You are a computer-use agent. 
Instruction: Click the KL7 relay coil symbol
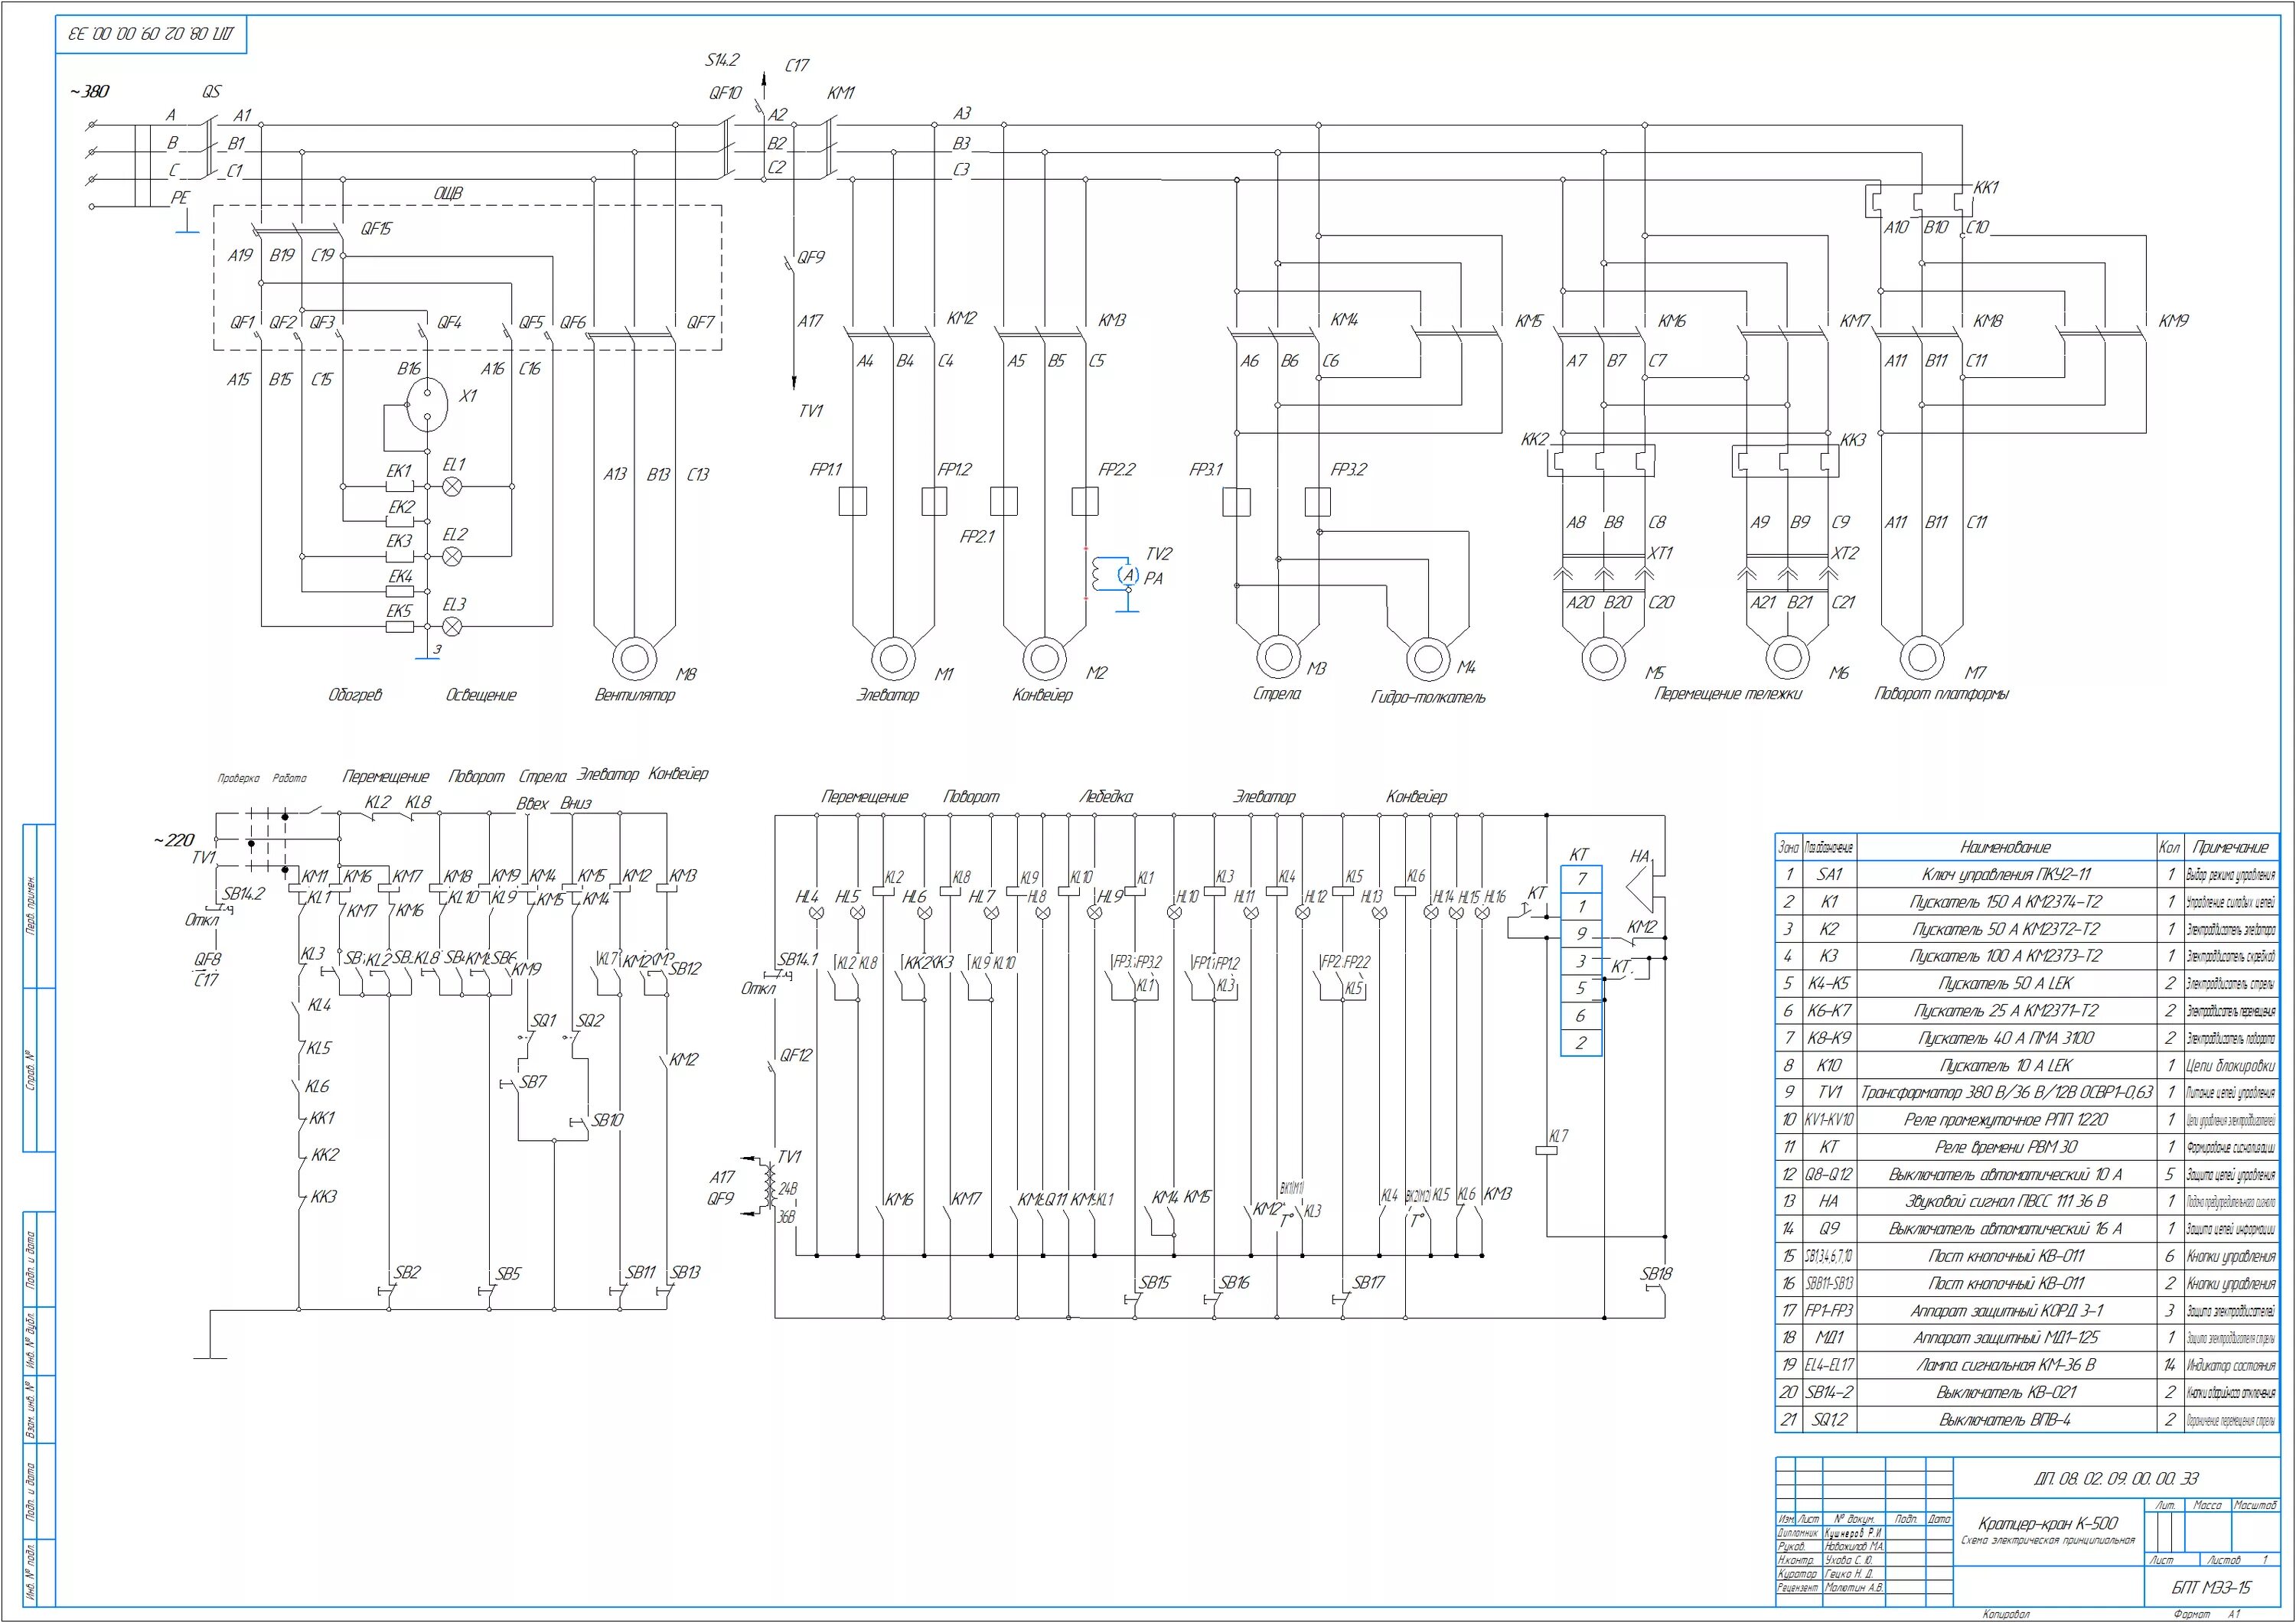click(x=1547, y=1150)
